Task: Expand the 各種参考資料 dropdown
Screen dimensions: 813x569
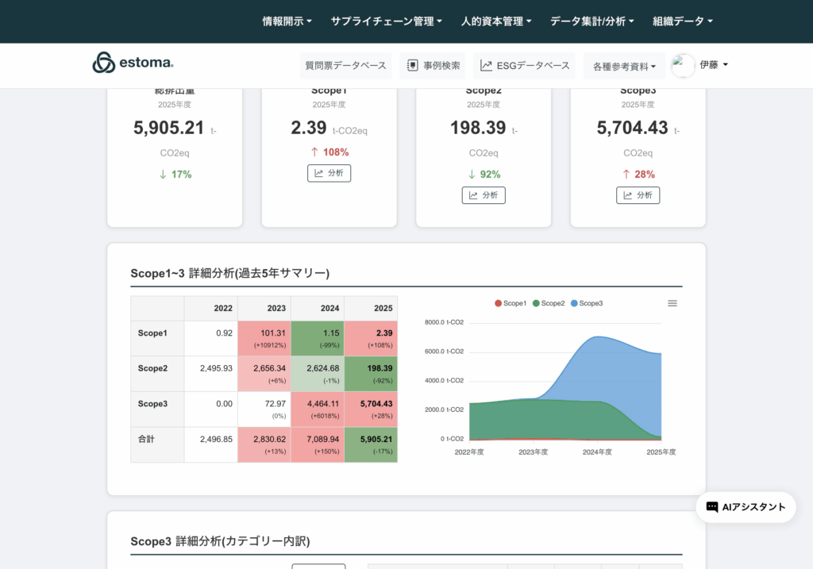Action: pyautogui.click(x=624, y=67)
